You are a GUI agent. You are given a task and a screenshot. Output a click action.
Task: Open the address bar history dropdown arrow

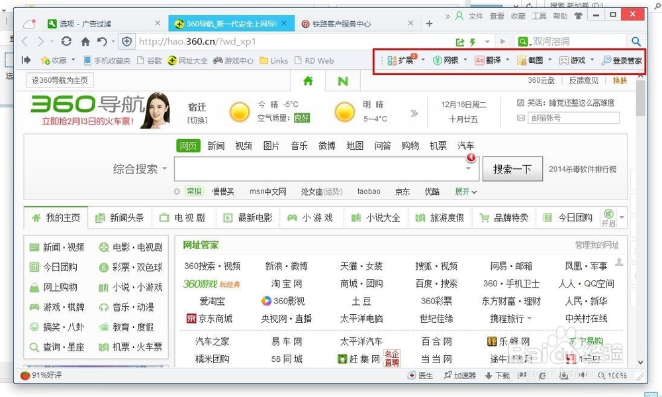pos(487,42)
